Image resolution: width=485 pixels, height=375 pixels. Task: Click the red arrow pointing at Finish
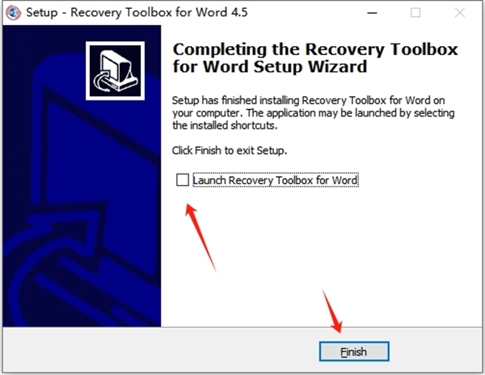tap(332, 311)
